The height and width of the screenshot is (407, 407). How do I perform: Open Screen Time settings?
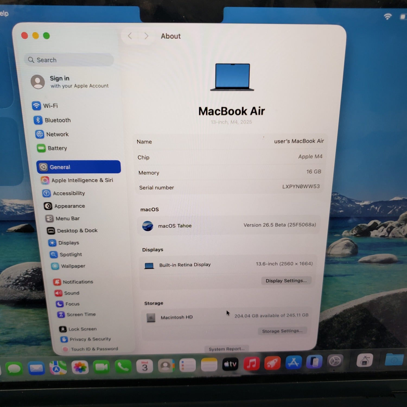click(x=77, y=314)
